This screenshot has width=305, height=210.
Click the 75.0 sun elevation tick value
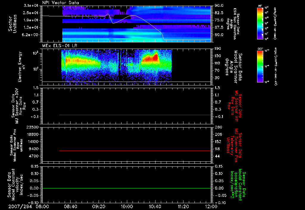point(219,20)
